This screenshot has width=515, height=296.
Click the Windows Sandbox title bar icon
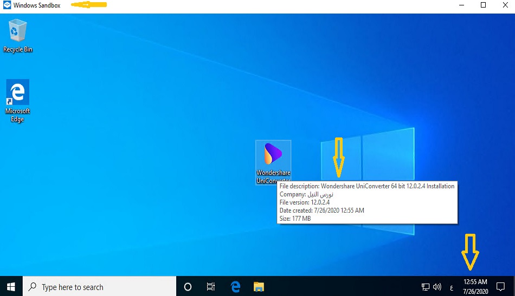click(7, 5)
